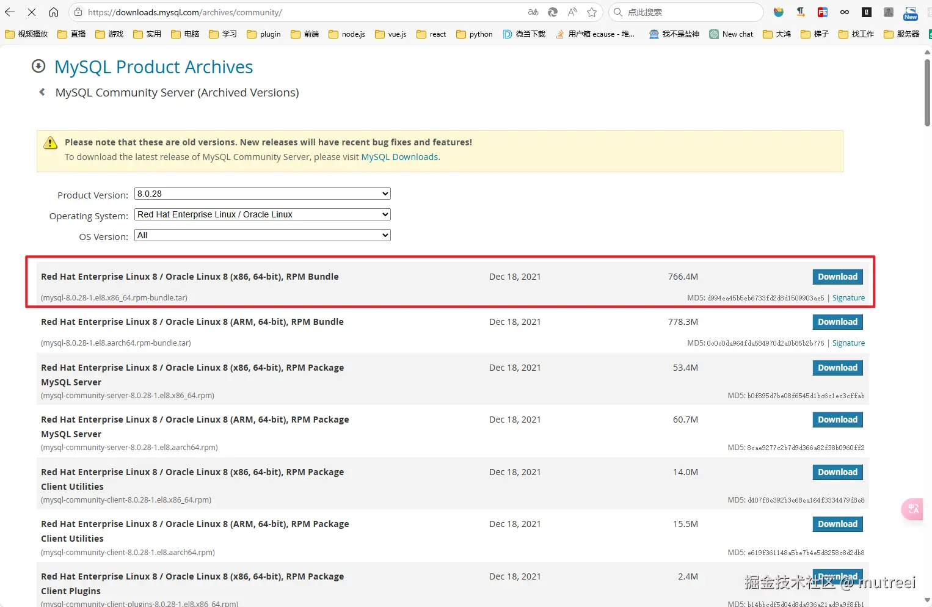Open the 前端 bookmarks folder
Viewport: 932px width, 607px height.
click(x=305, y=34)
